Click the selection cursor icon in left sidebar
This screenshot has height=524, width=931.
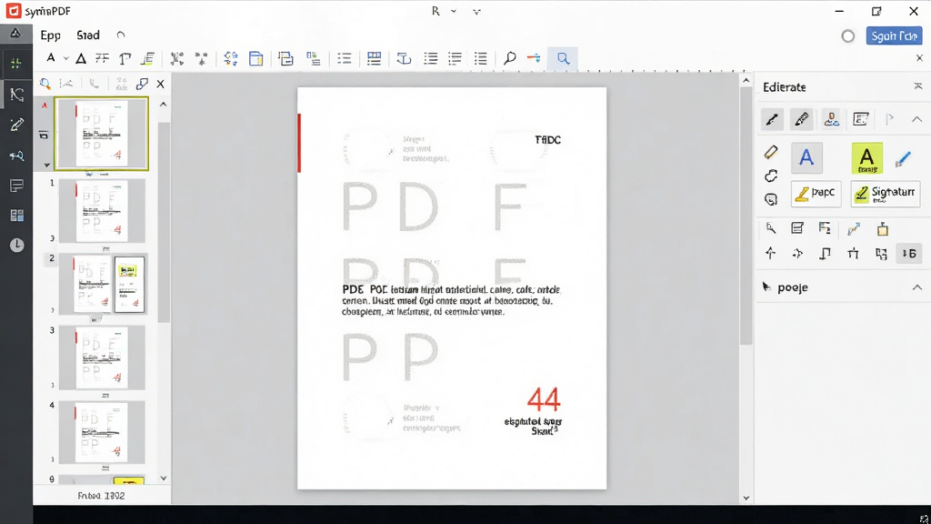pos(16,95)
